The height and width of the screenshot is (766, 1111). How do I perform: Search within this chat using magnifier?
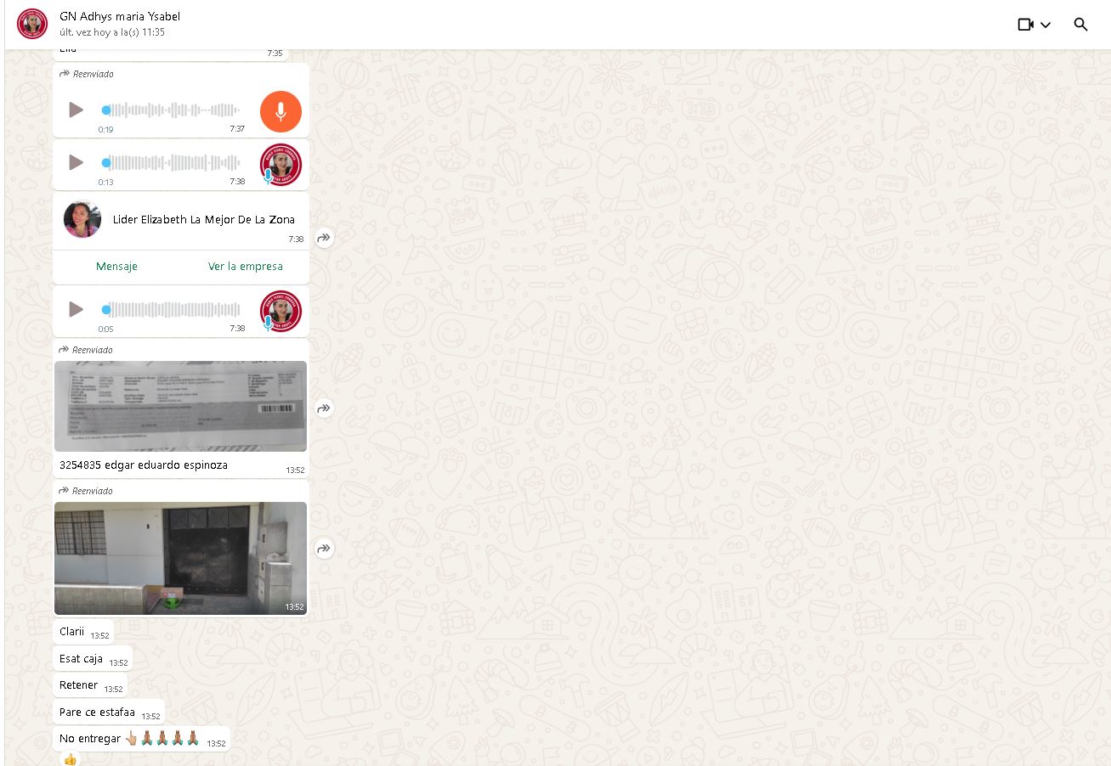point(1081,25)
